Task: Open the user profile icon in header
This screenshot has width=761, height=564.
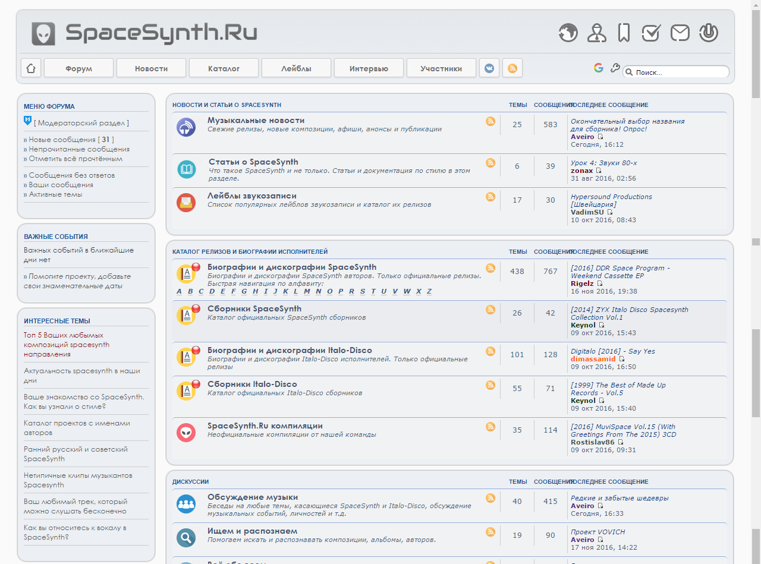Action: click(596, 33)
